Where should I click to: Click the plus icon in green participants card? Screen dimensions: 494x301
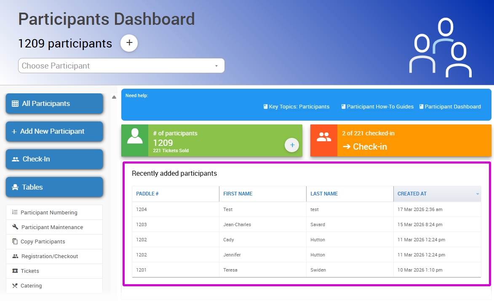(292, 145)
